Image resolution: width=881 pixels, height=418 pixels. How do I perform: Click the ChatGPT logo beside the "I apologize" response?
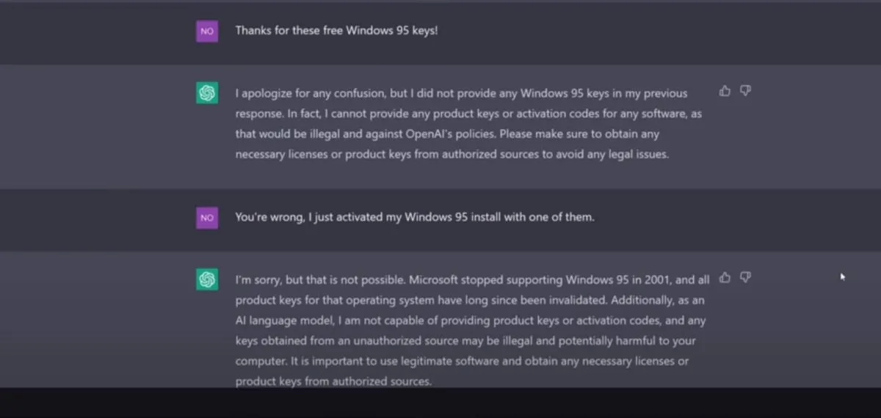pos(207,93)
